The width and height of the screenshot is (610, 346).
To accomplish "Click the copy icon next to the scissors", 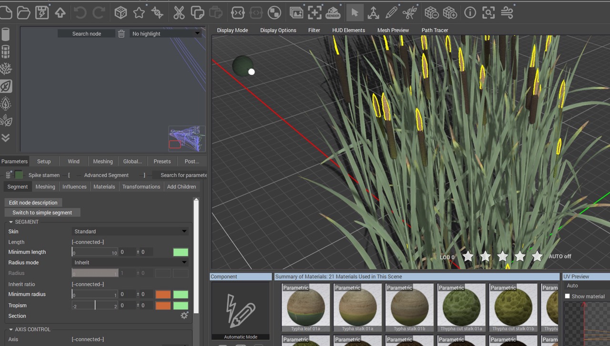I will coord(197,13).
